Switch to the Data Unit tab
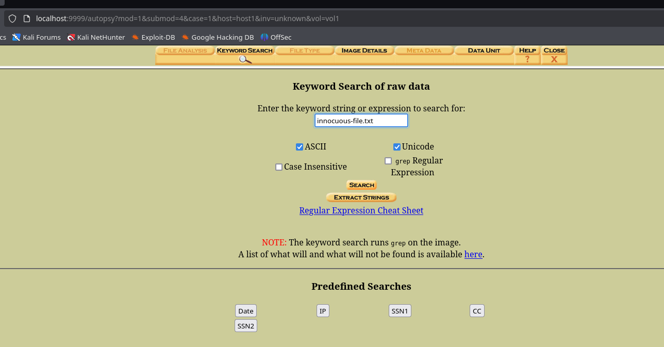This screenshot has height=347, width=664. tap(484, 51)
